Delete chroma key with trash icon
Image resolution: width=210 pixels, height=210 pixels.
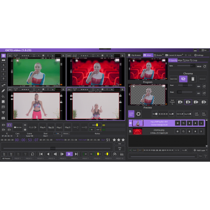[x=193, y=79]
